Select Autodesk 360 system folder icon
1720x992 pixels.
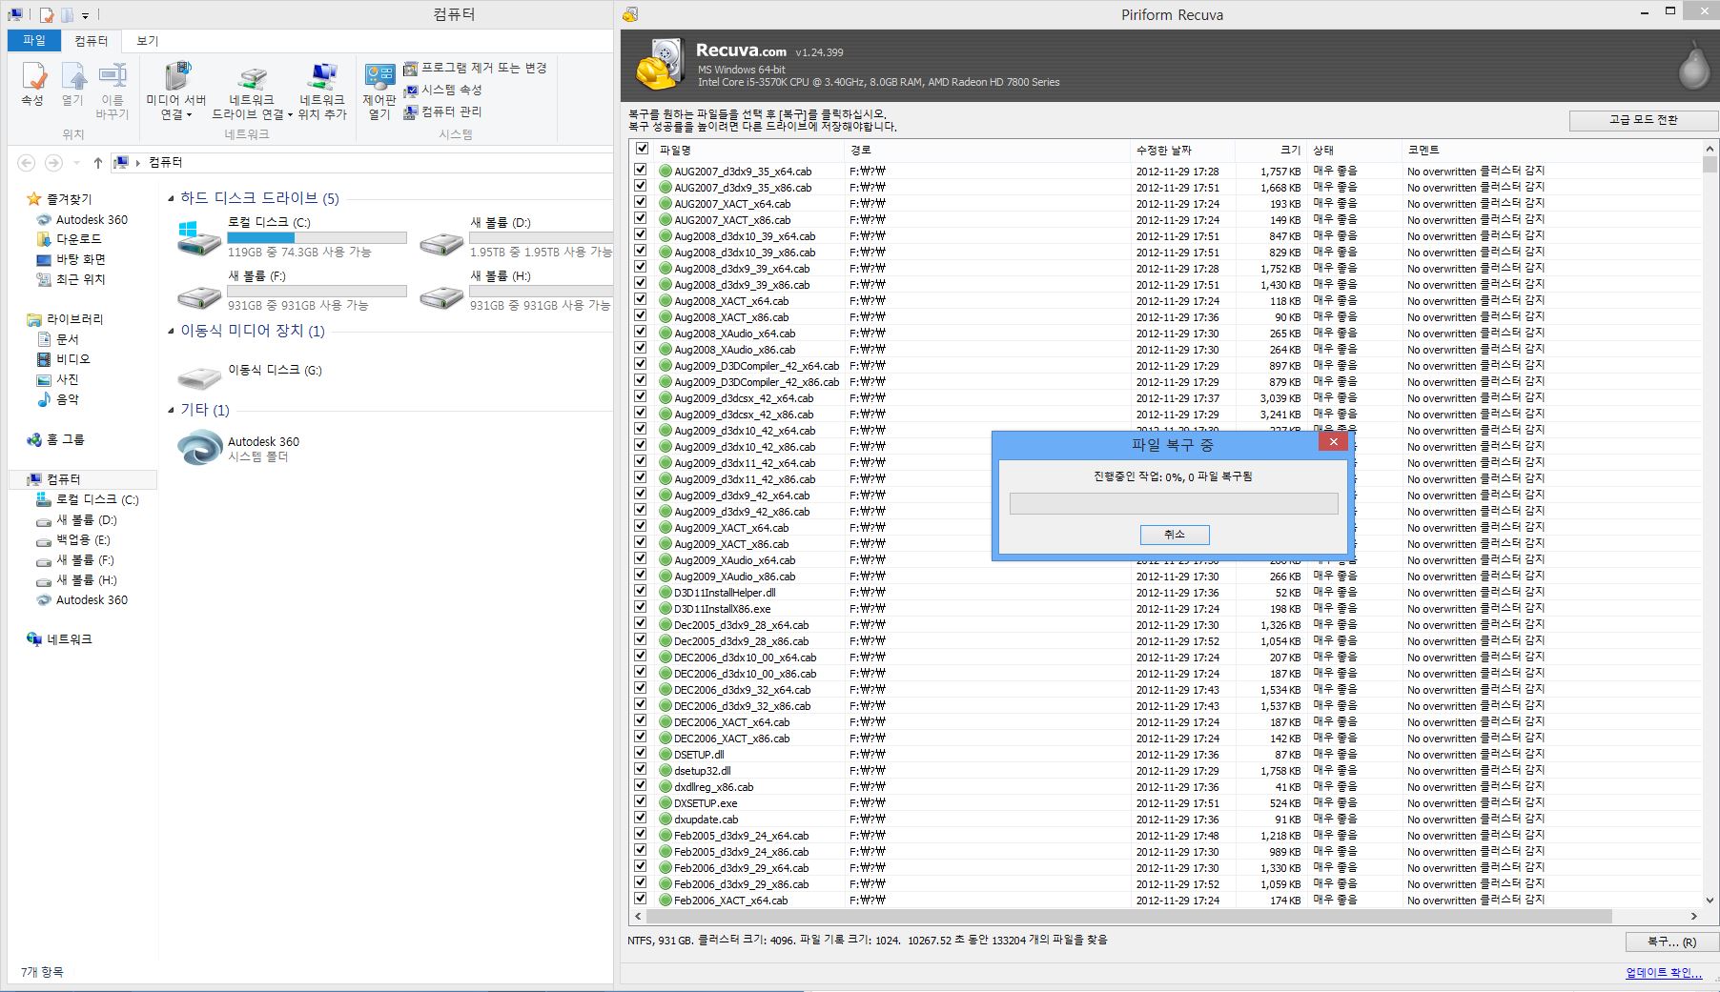200,448
